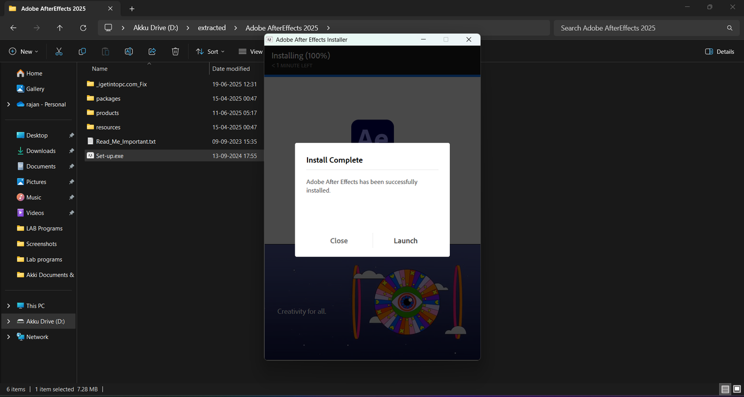This screenshot has height=397, width=744.
Task: Click Adobe AfterEffects 2025 breadcrumb
Action: (281, 28)
